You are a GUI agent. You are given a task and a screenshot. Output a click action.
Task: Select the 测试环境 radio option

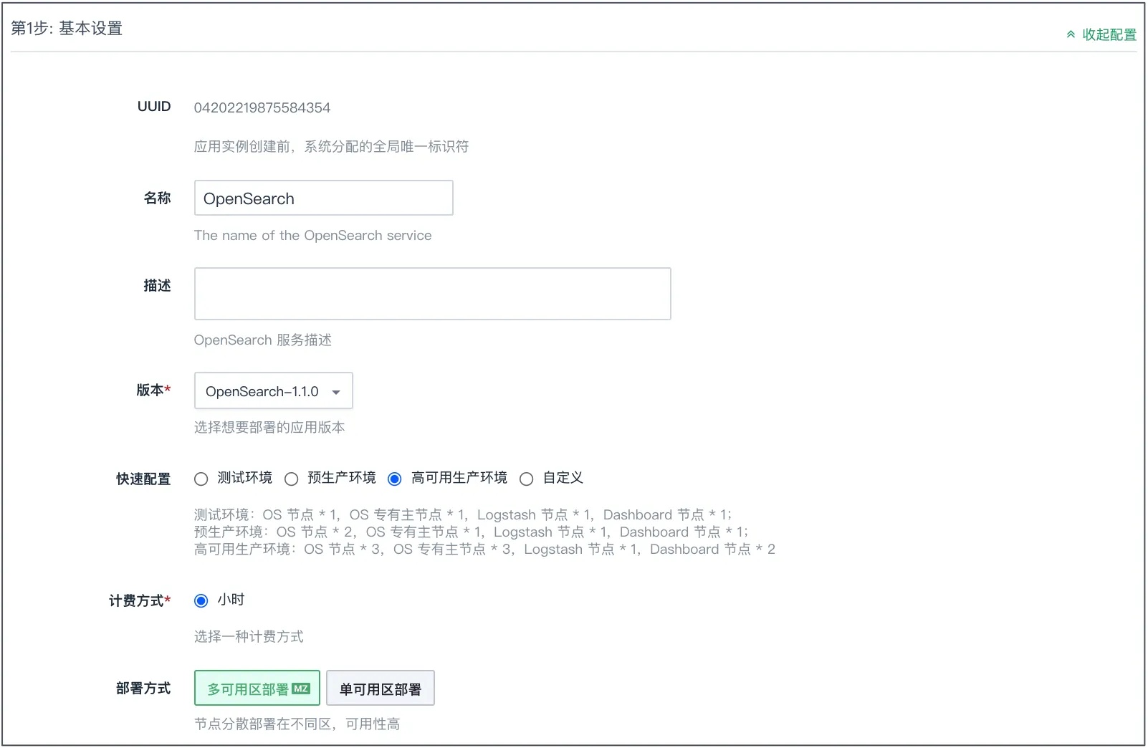[x=201, y=479]
